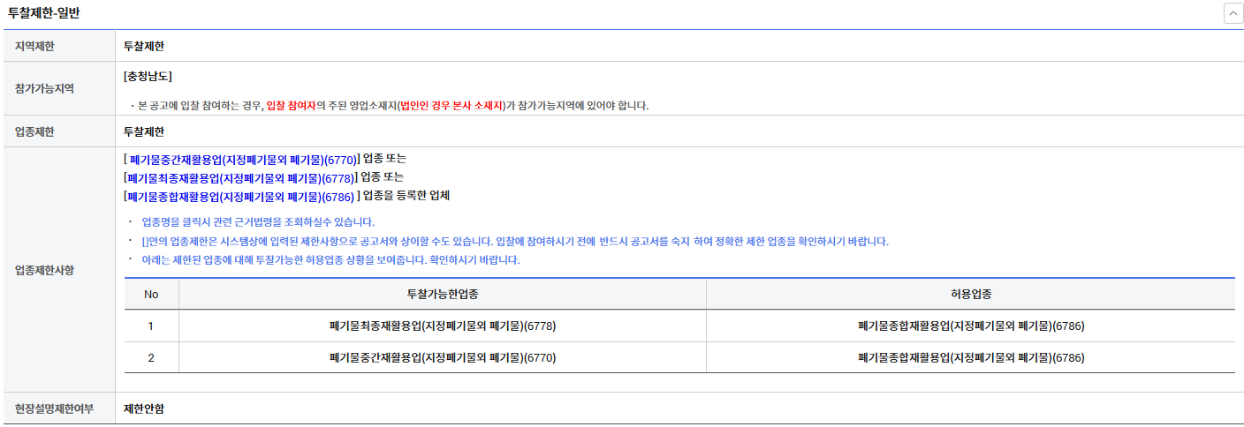Click the 제한안함 value text
The image size is (1244, 427).
coord(144,408)
